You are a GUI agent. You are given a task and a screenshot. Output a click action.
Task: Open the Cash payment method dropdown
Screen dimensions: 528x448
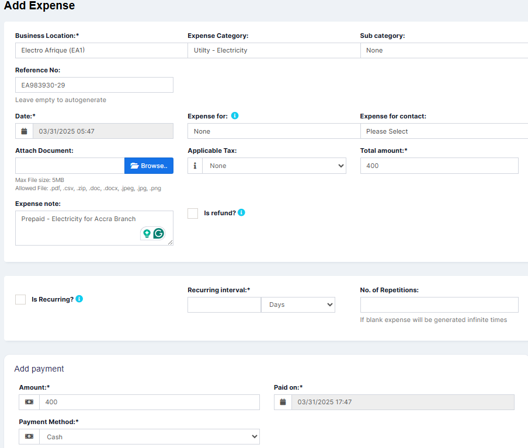click(150, 436)
